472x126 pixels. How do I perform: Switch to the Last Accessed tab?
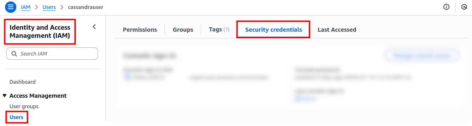337,30
